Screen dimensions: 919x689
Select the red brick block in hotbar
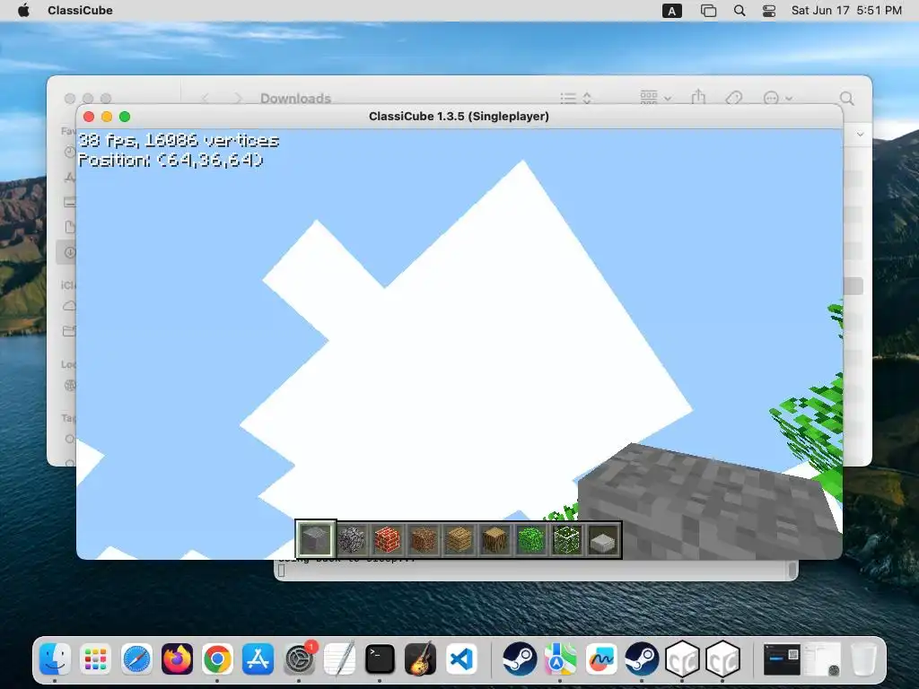point(388,539)
